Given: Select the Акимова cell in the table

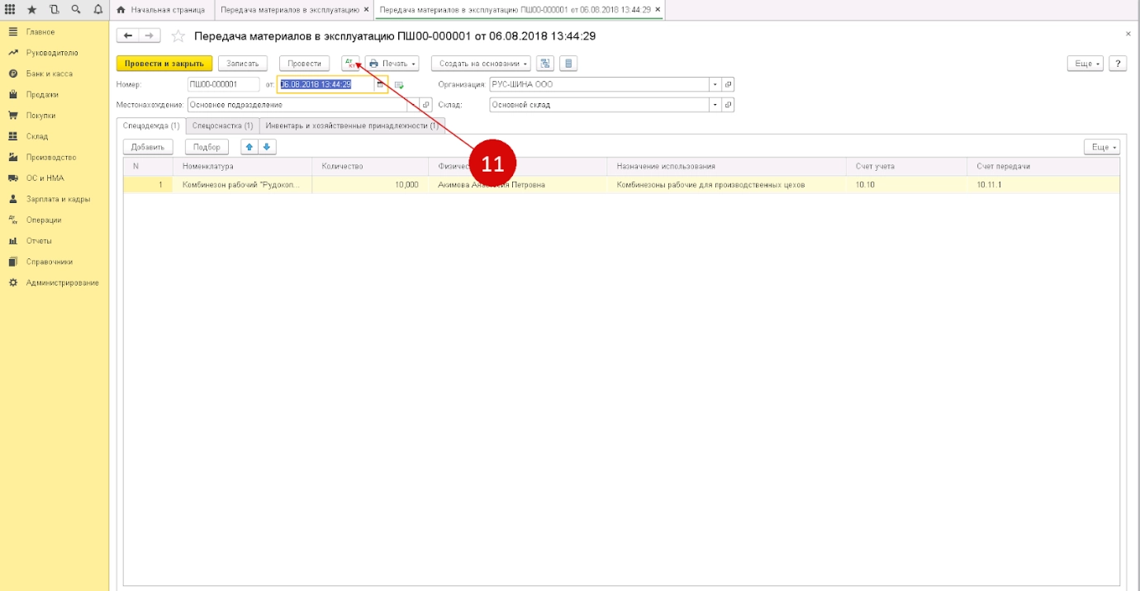Looking at the screenshot, I should (517, 185).
